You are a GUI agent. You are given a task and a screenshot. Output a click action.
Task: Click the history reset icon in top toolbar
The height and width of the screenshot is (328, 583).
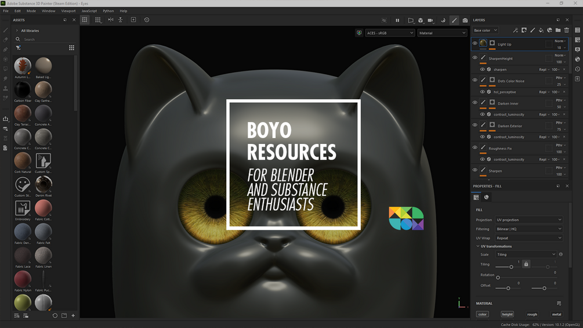pyautogui.click(x=147, y=20)
